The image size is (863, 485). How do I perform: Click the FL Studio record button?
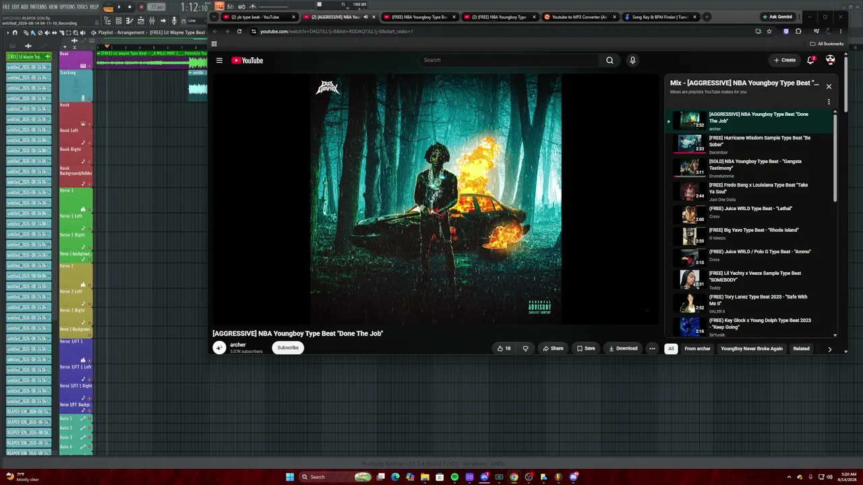tap(141, 7)
